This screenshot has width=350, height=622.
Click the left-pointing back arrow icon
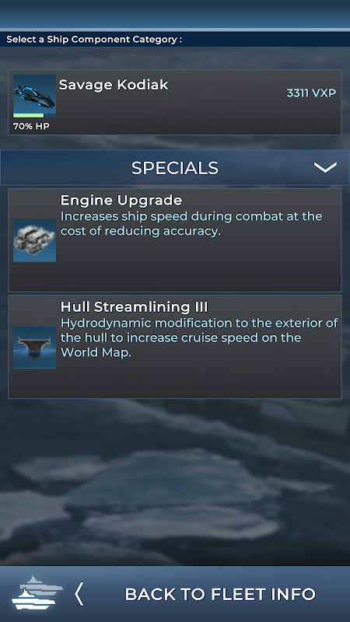point(79,594)
